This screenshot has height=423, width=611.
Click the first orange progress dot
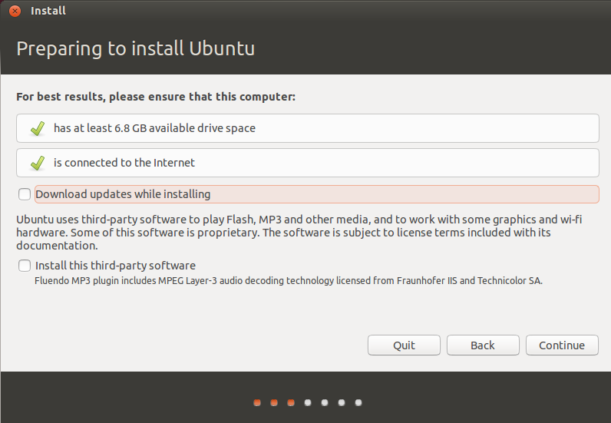257,402
